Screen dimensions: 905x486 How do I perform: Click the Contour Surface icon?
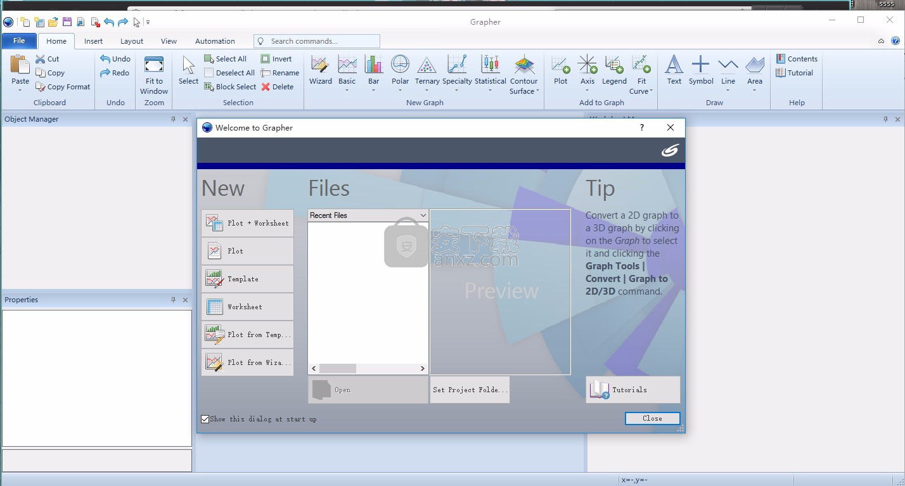coord(523,65)
